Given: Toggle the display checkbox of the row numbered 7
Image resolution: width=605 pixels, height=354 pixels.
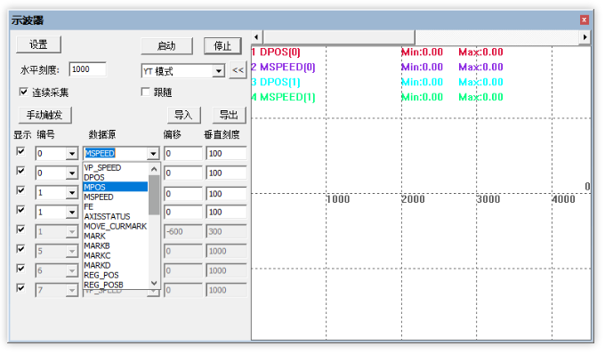Looking at the screenshot, I should click(20, 288).
